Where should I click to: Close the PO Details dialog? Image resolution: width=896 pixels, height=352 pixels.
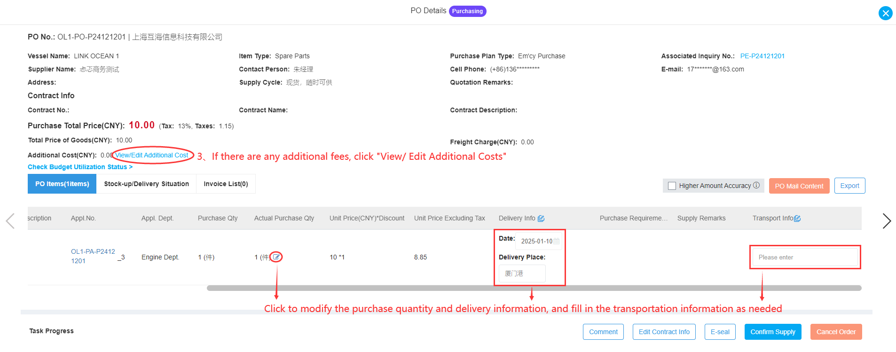click(886, 13)
